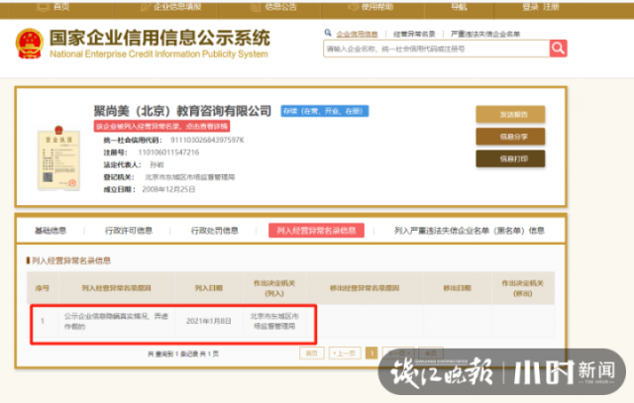Select 企业信用信息 search category
Screen dimensions: 634x403
pos(357,34)
